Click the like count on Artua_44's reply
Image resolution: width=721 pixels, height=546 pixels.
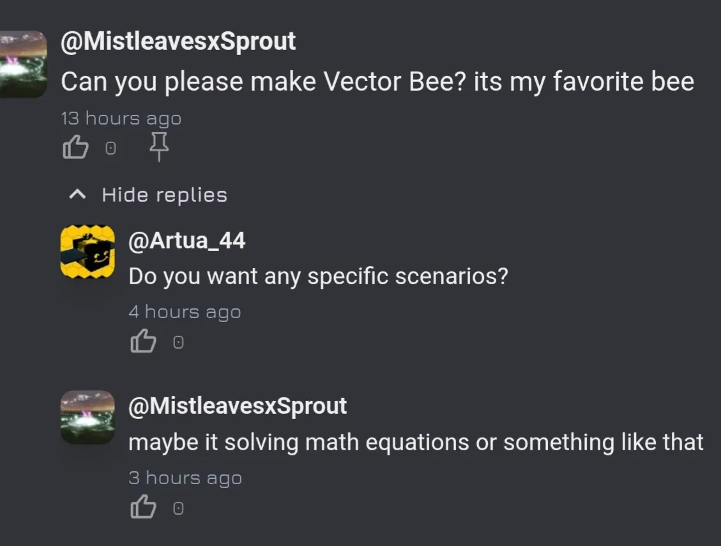click(x=178, y=343)
